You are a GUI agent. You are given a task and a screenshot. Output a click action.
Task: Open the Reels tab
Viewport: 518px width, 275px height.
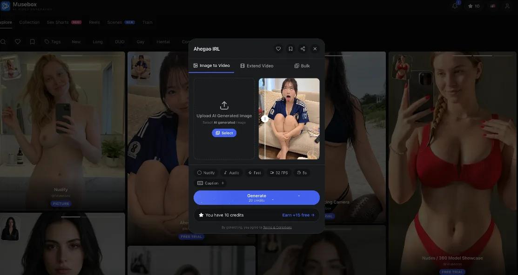point(94,22)
